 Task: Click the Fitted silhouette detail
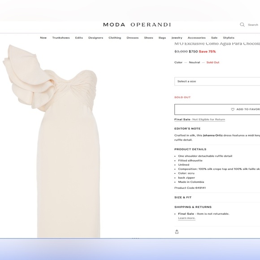tap(190, 160)
